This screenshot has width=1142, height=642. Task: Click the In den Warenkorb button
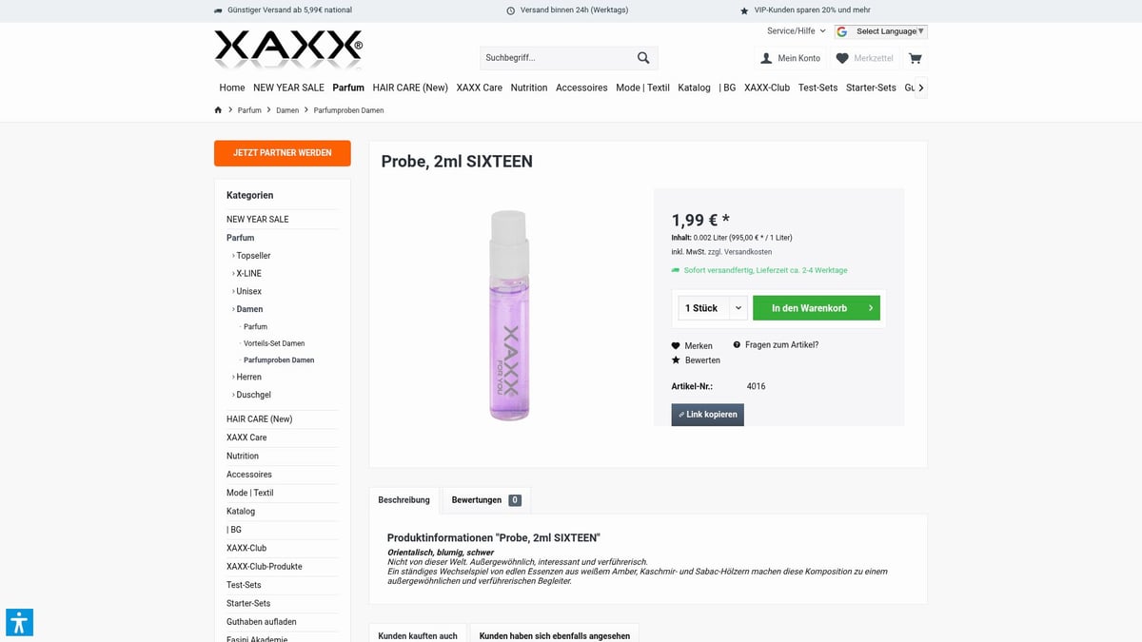(x=816, y=307)
